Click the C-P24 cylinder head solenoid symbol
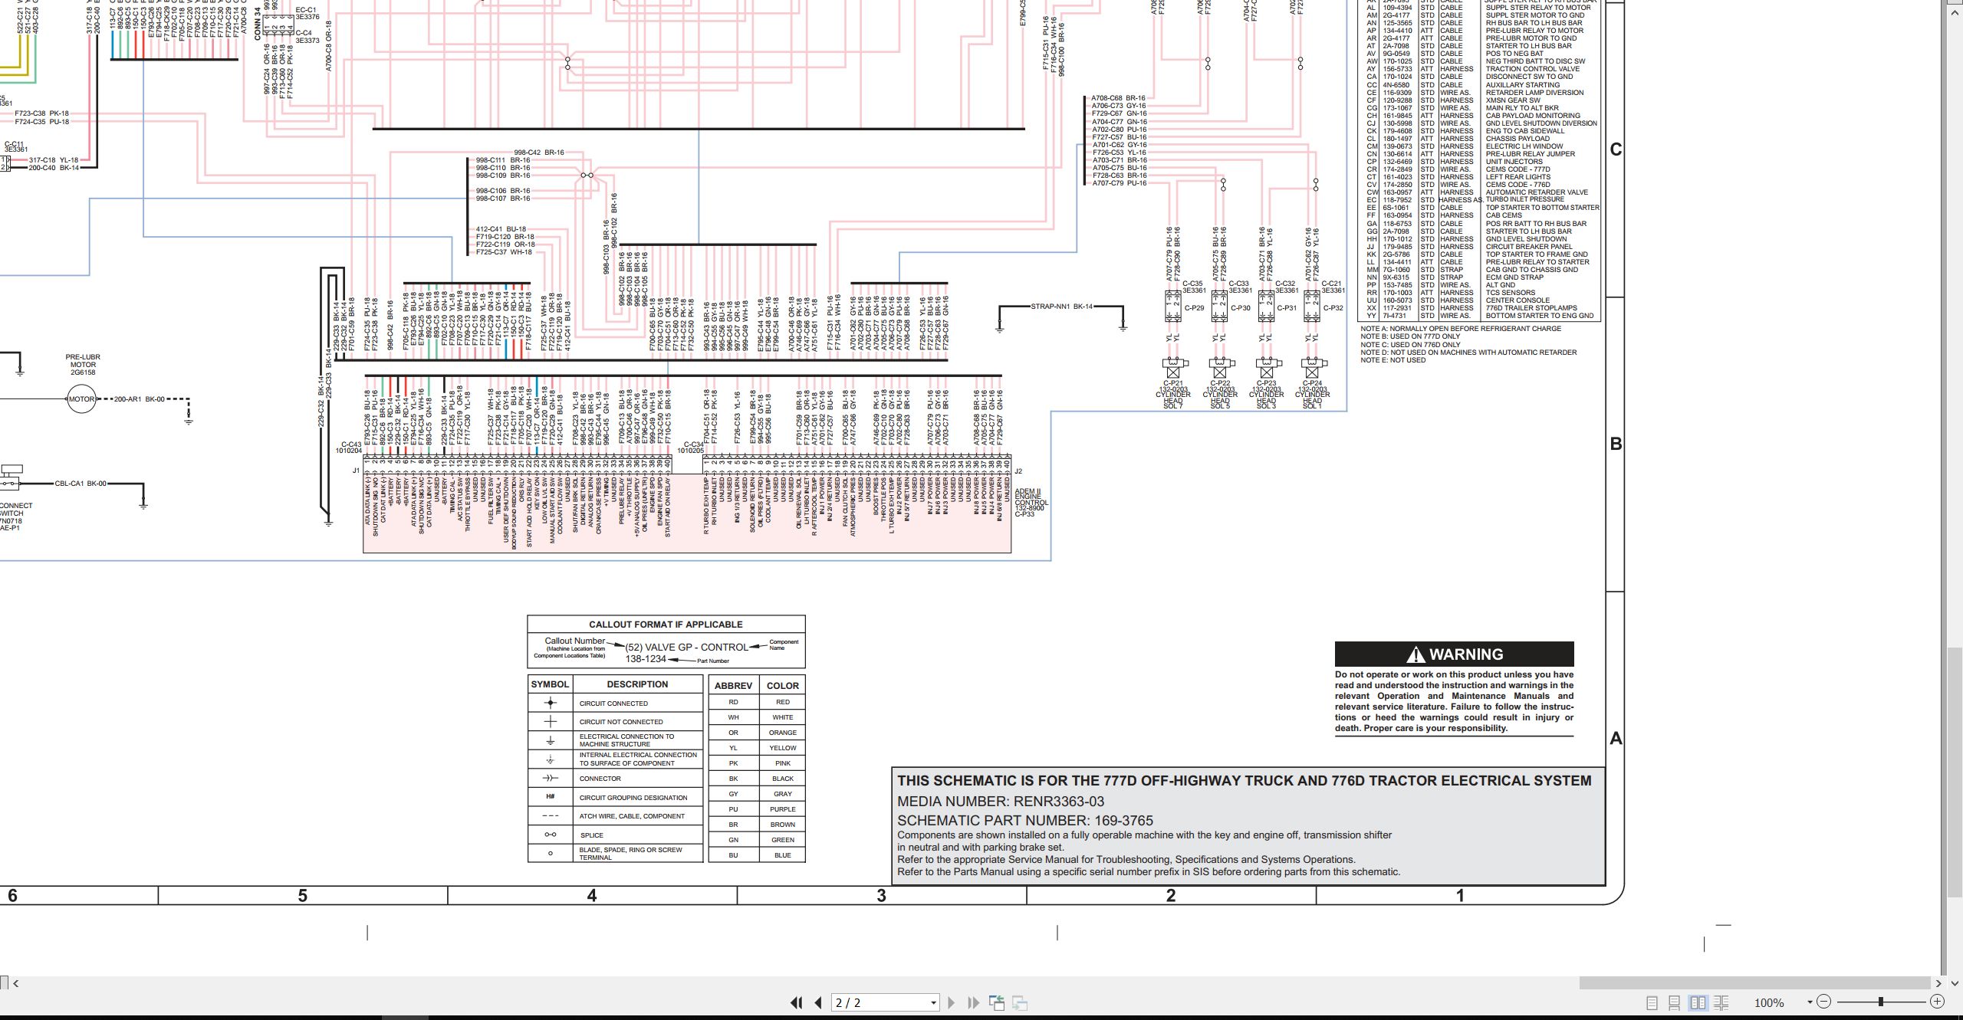1963x1020 pixels. pyautogui.click(x=1313, y=368)
